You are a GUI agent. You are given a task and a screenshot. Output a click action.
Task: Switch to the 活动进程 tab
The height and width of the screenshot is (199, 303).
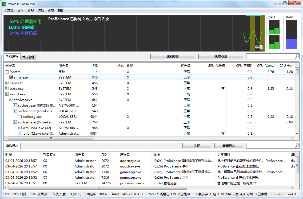click(28, 57)
